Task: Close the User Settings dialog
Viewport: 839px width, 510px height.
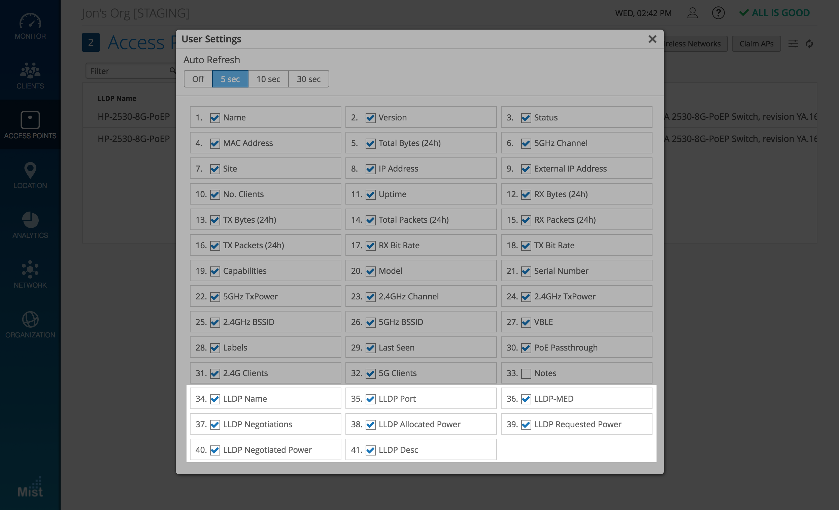Action: tap(652, 39)
